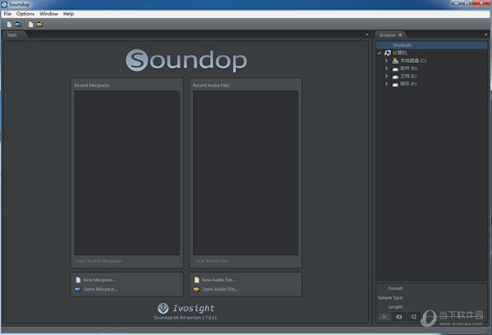The width and height of the screenshot is (492, 335).
Task: Open the File menu
Action: coord(7,14)
